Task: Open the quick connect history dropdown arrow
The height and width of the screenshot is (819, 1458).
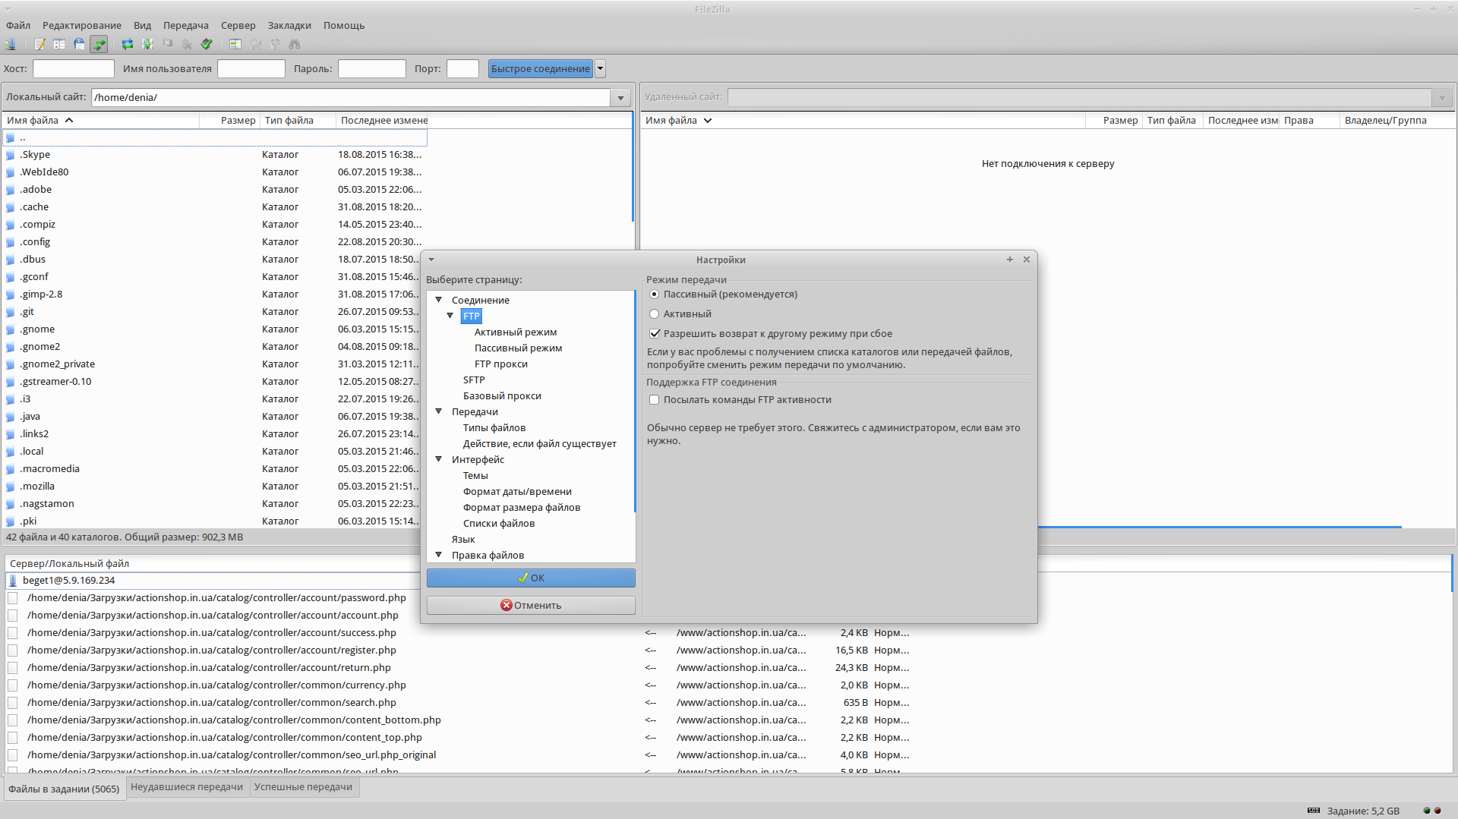Action: pos(600,68)
